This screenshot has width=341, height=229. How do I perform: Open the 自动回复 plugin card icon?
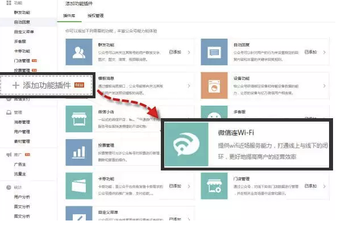click(x=214, y=52)
